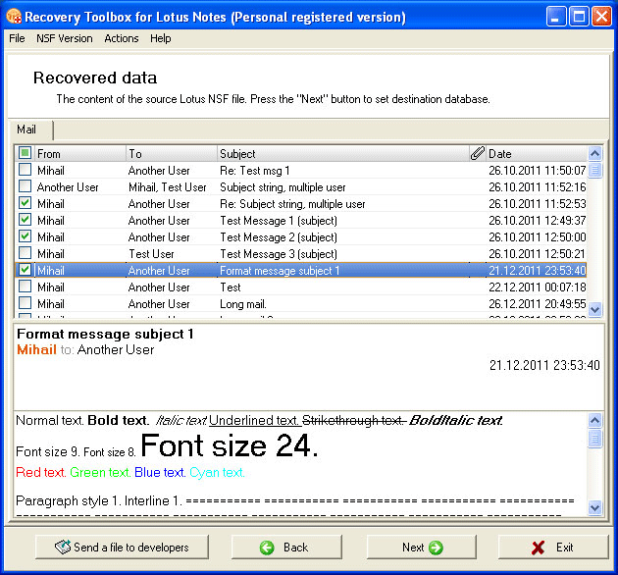Click the message preview scroll-down arrow

tap(594, 507)
